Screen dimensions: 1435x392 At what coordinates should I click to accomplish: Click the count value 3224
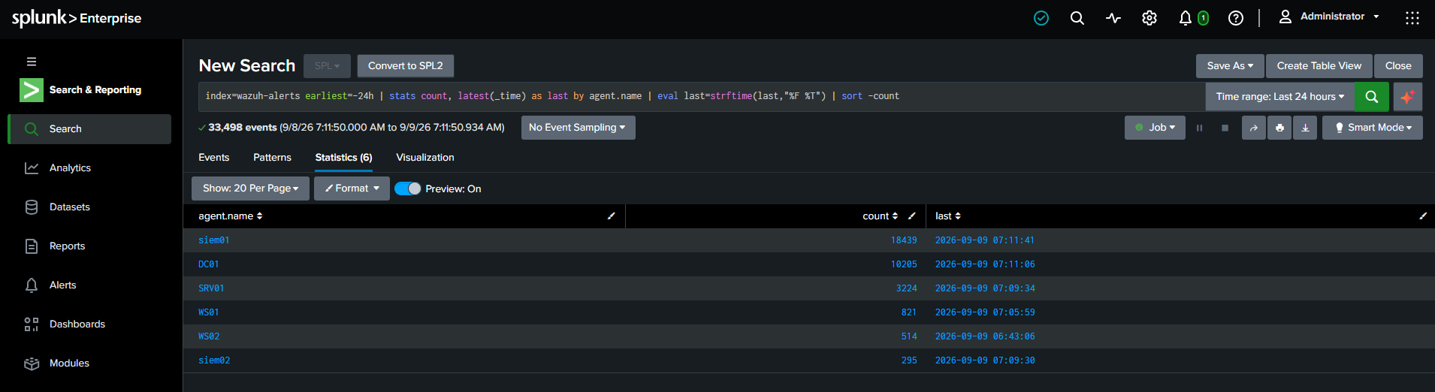click(907, 288)
